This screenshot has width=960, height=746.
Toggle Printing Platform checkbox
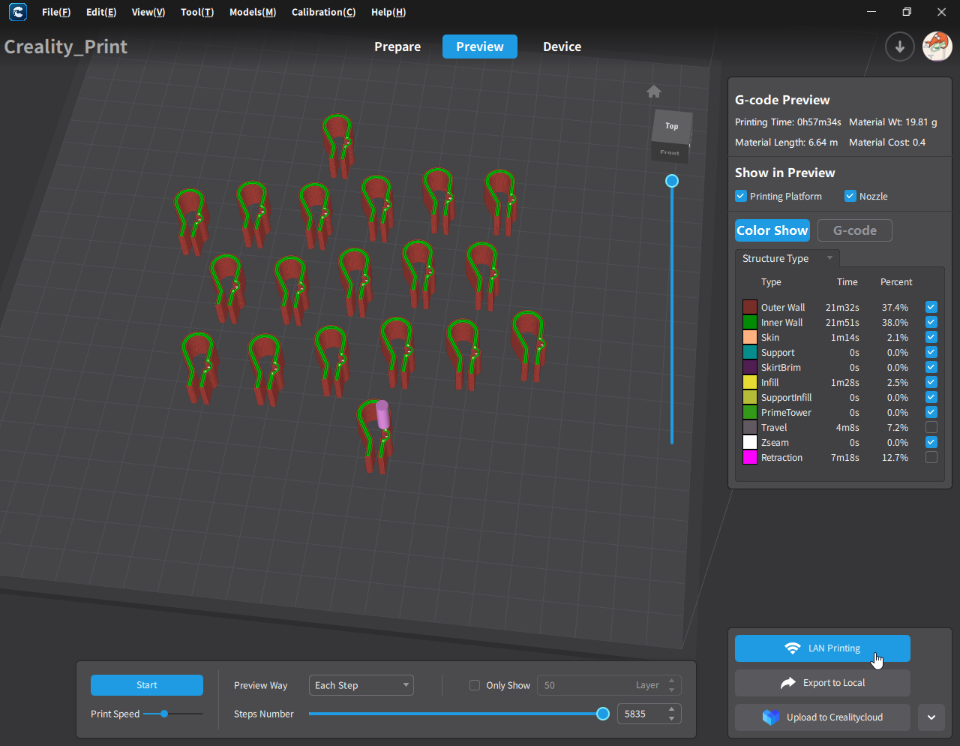[x=741, y=196]
